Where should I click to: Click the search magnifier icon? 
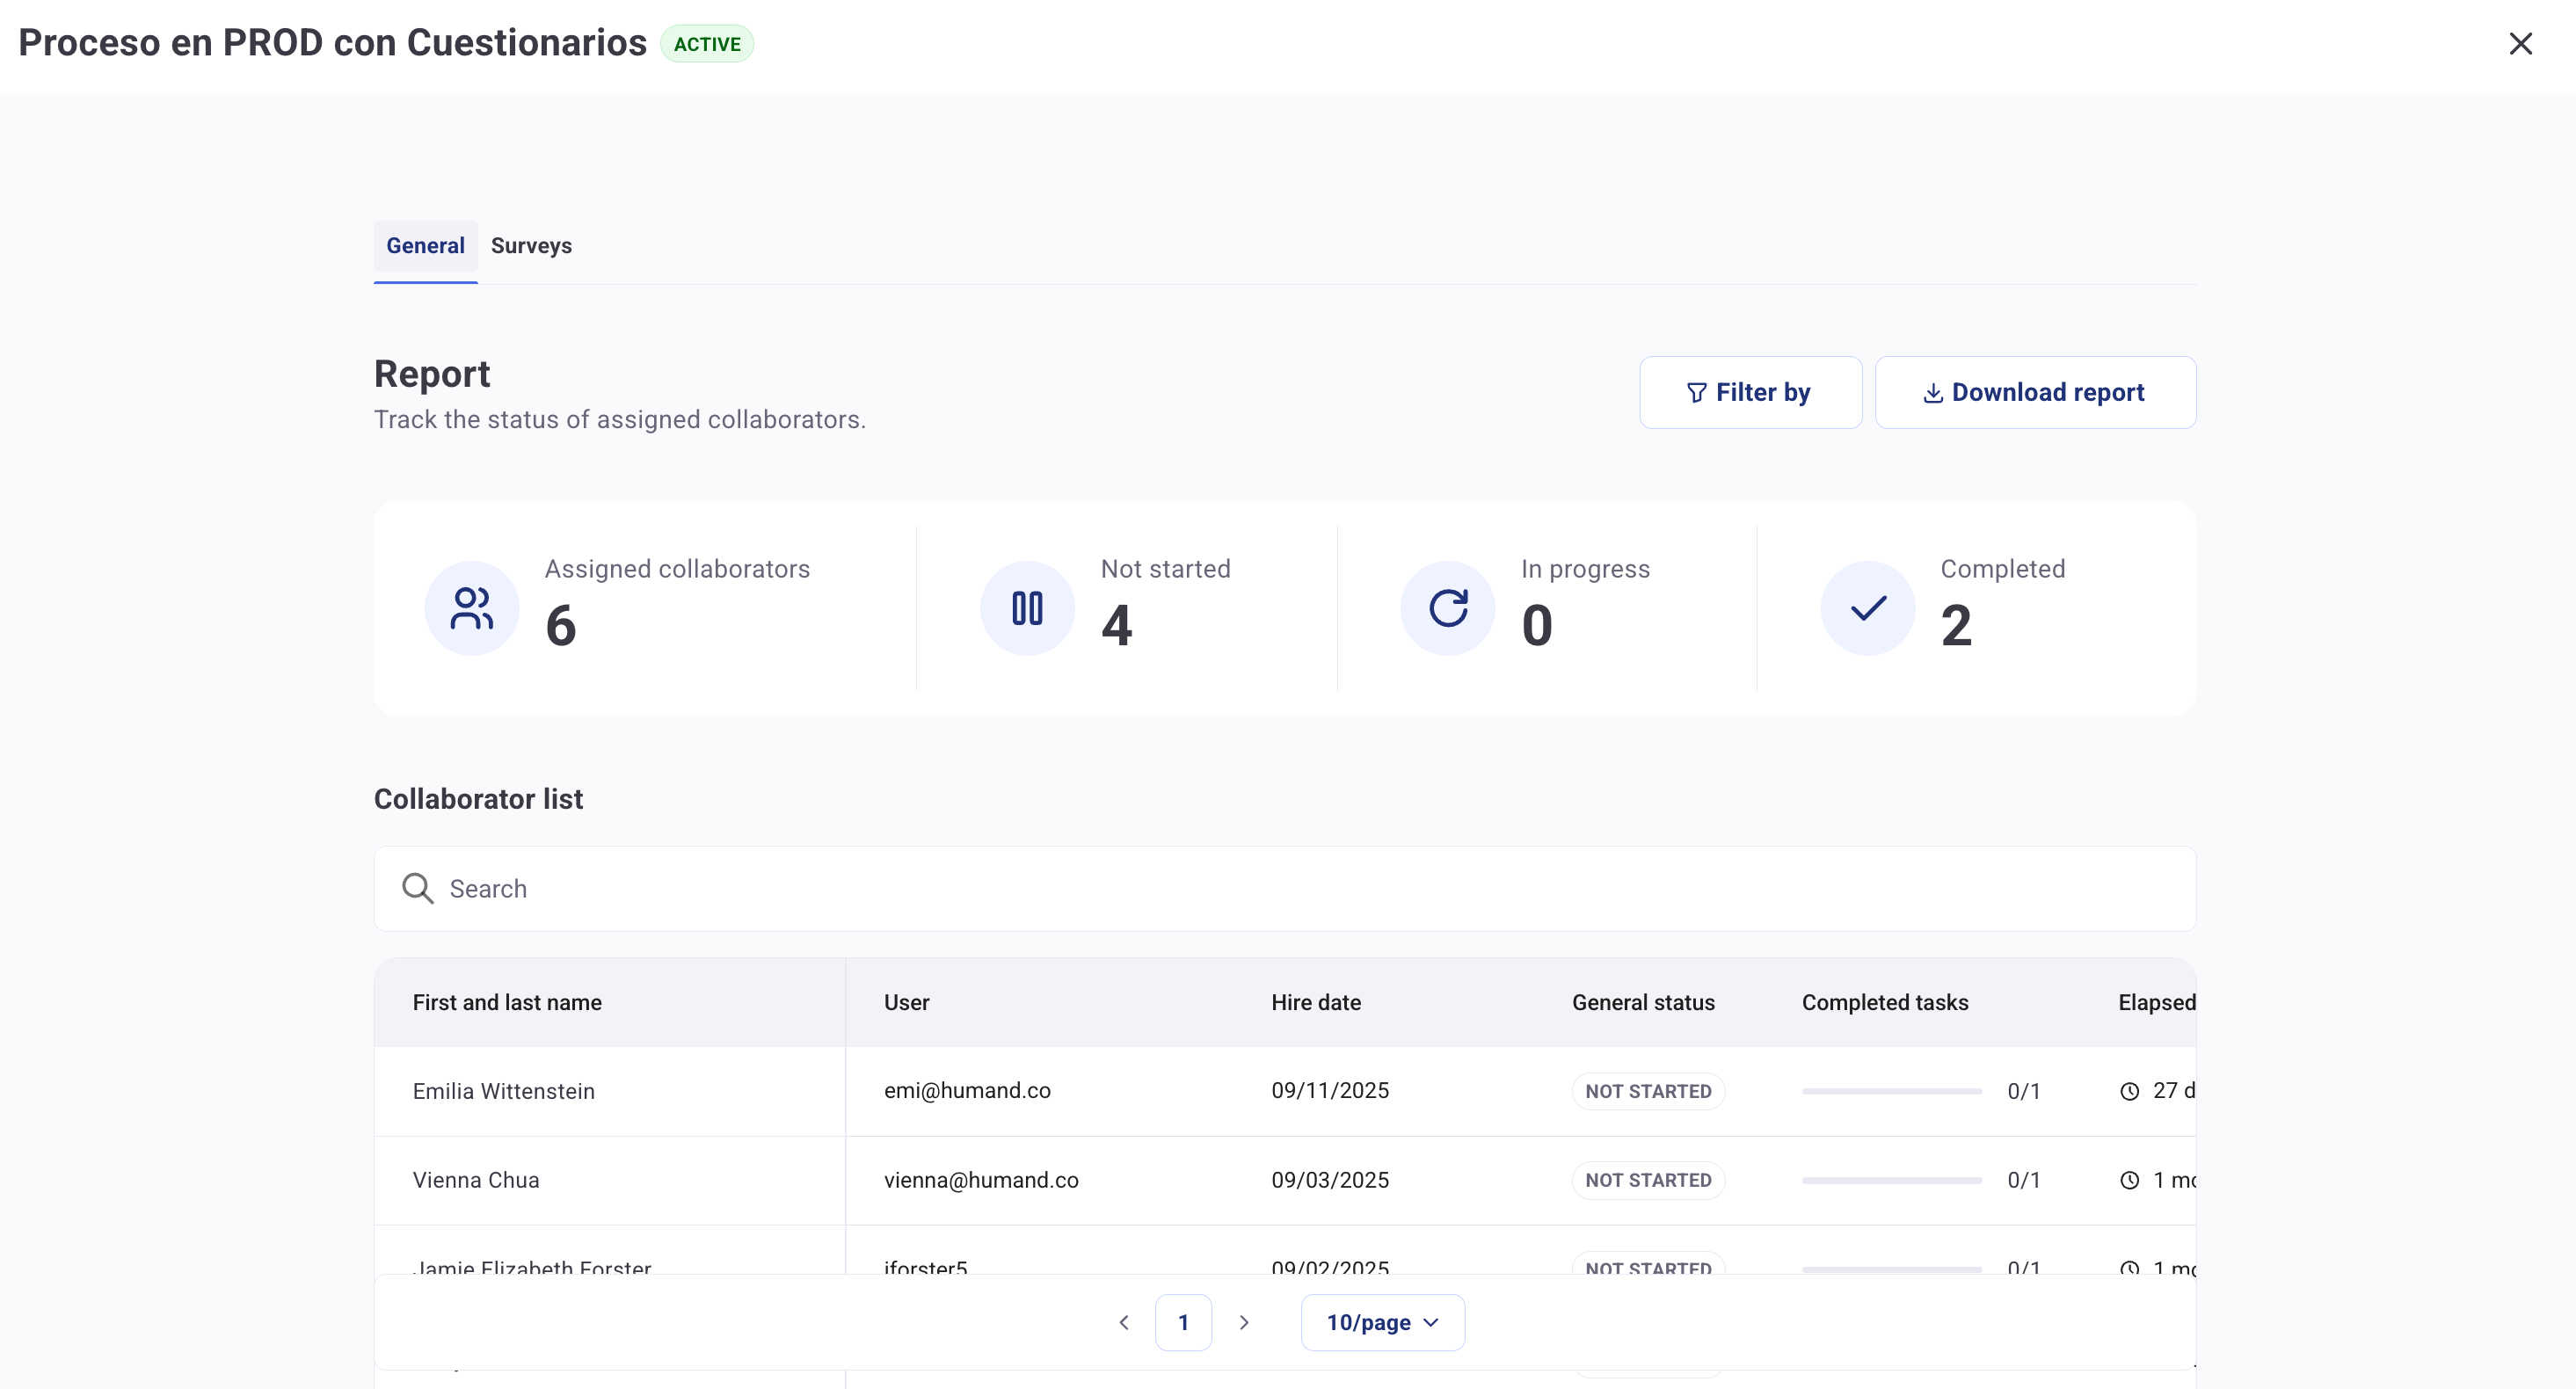pyautogui.click(x=417, y=889)
